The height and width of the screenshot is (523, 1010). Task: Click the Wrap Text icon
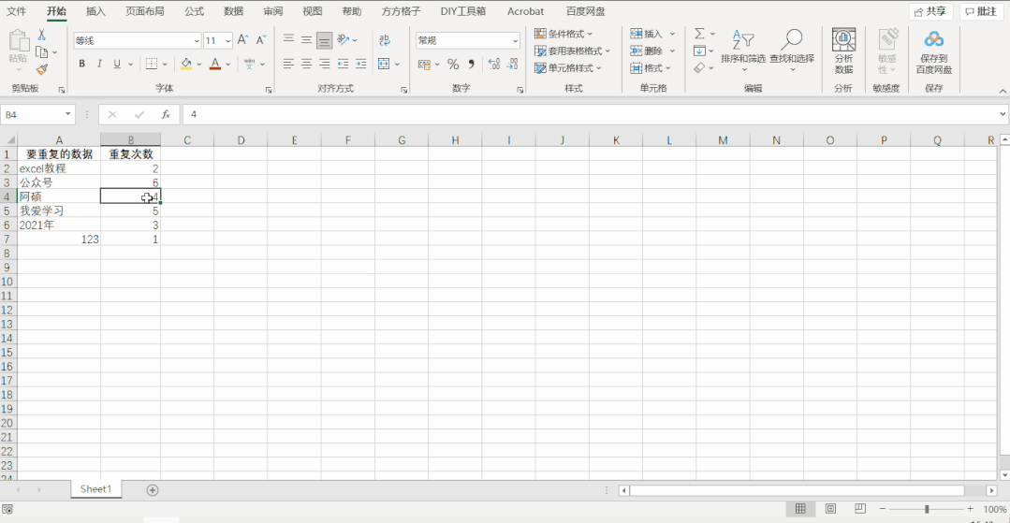(x=385, y=40)
